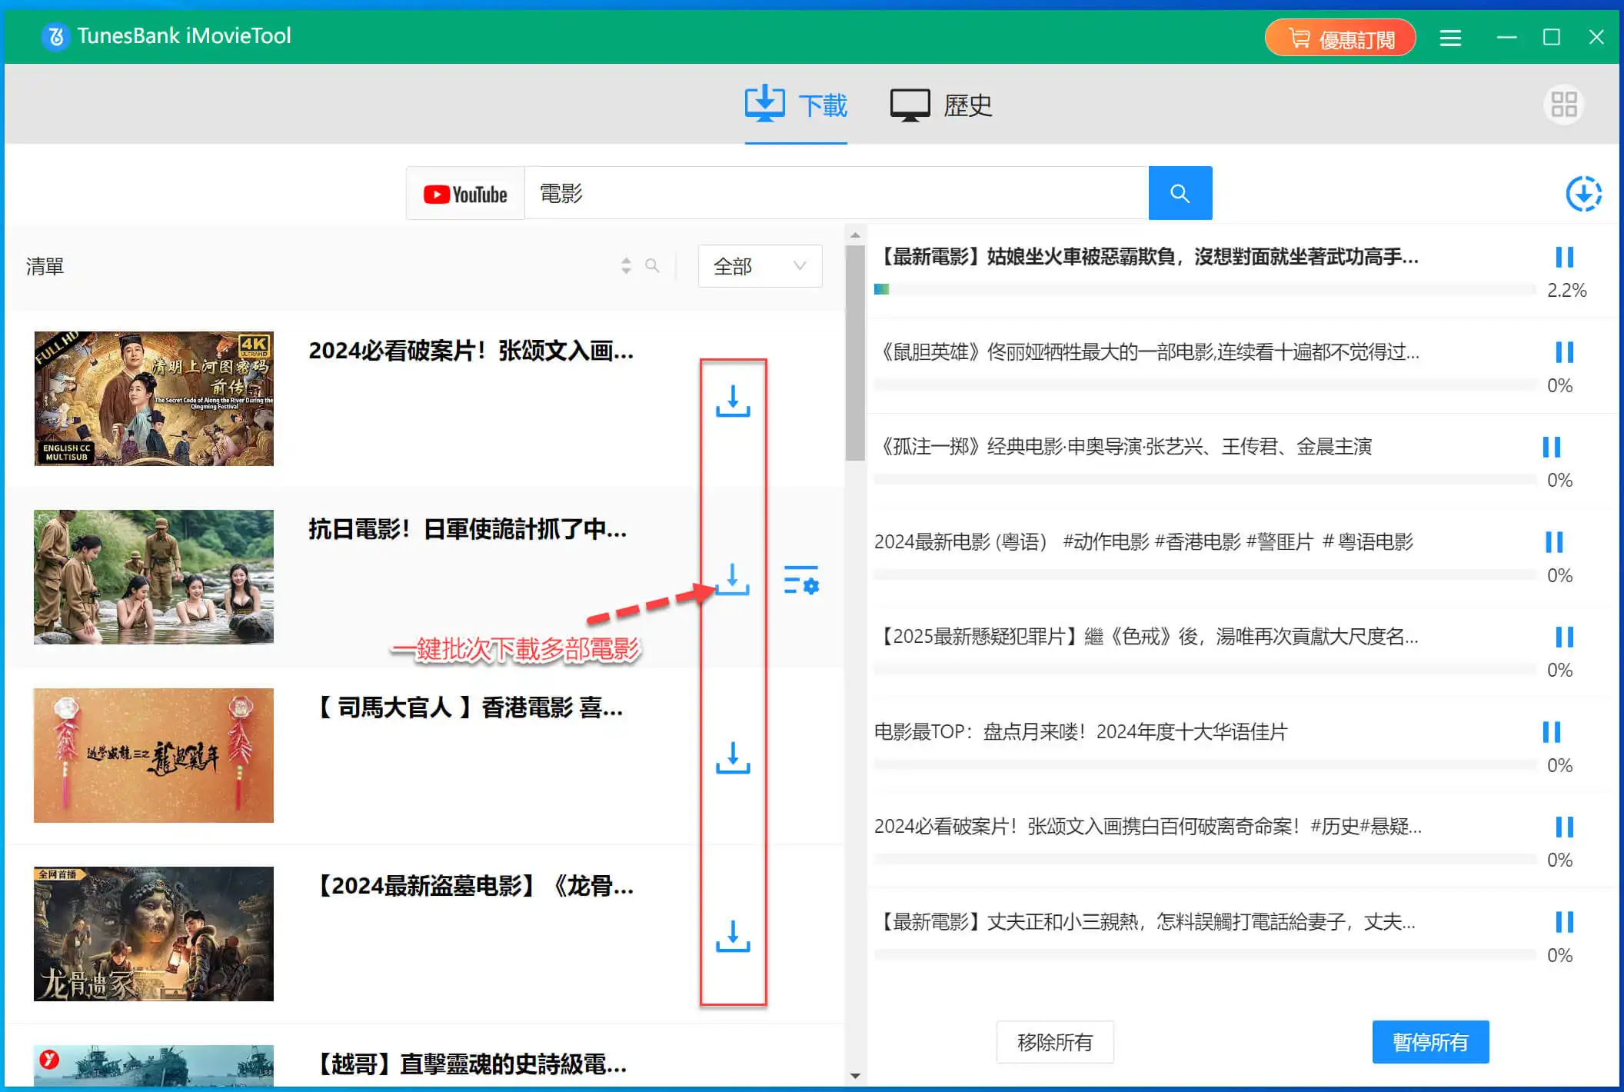Open thumbnail of 司馬大官人 video
This screenshot has width=1624, height=1092.
(154, 755)
